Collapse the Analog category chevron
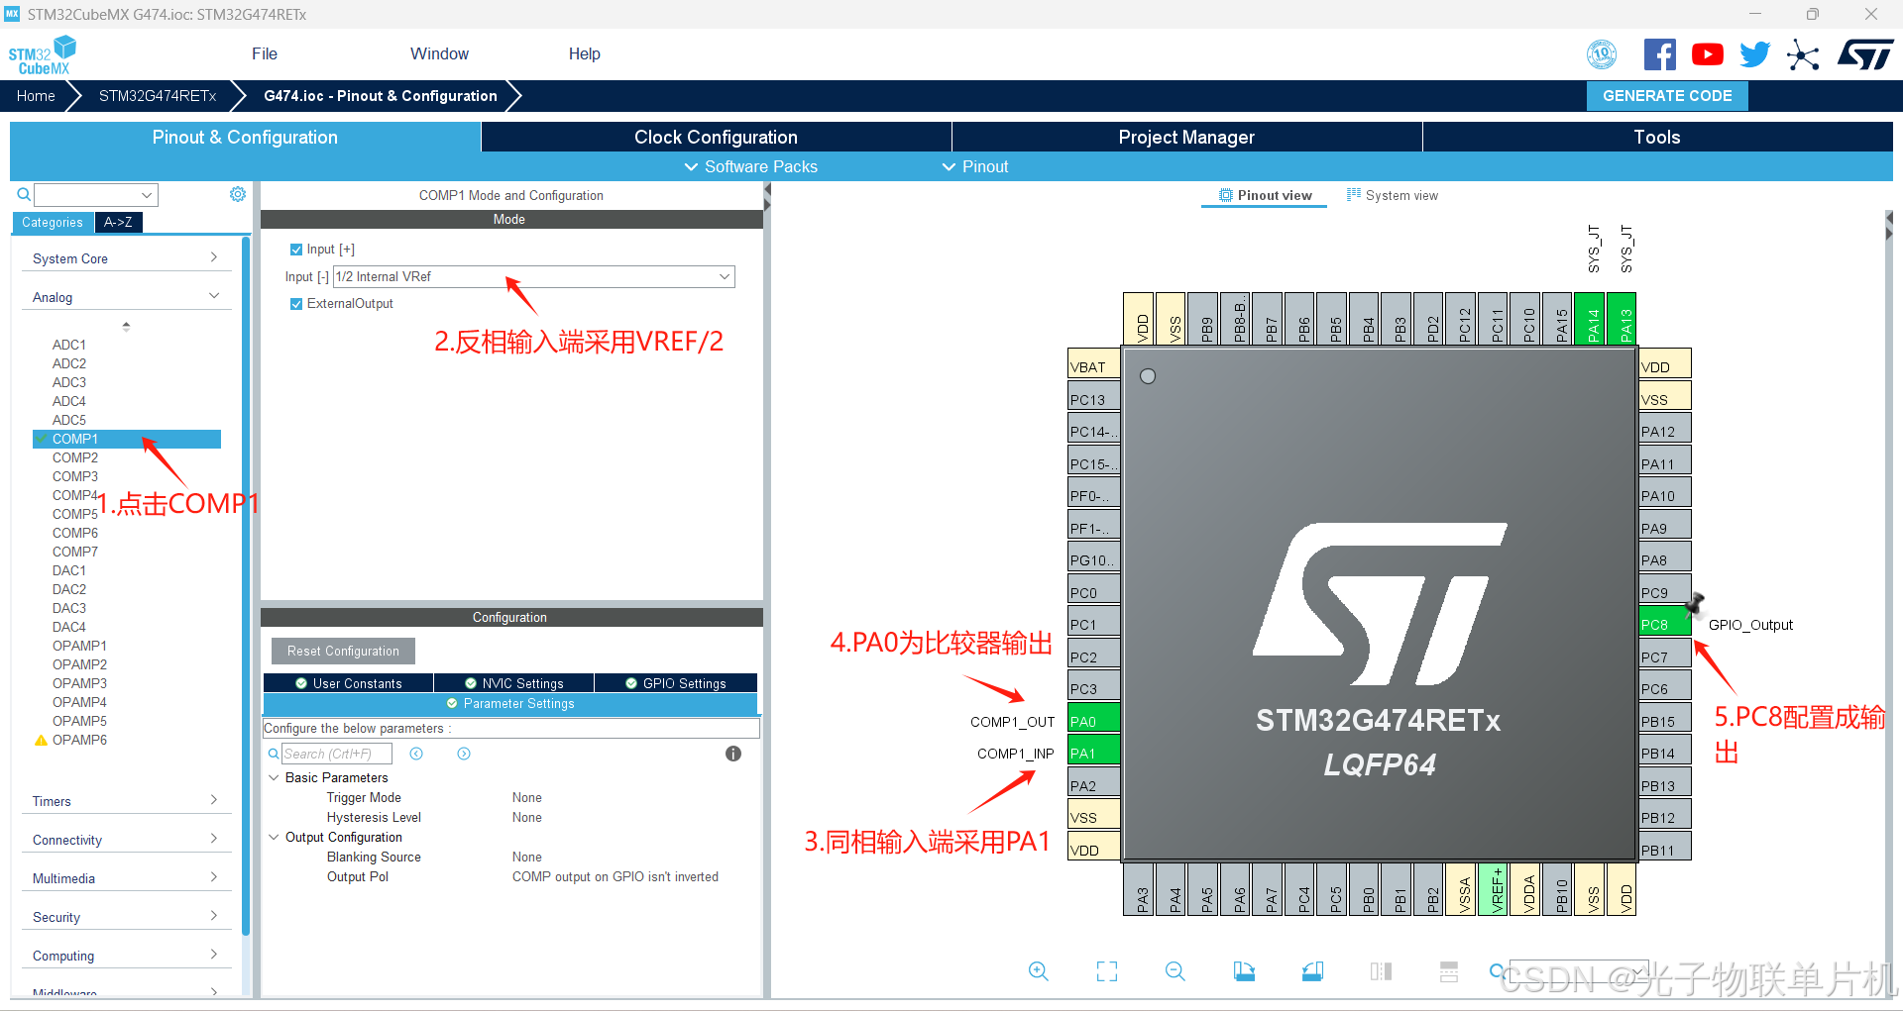This screenshot has width=1903, height=1011. (x=214, y=294)
